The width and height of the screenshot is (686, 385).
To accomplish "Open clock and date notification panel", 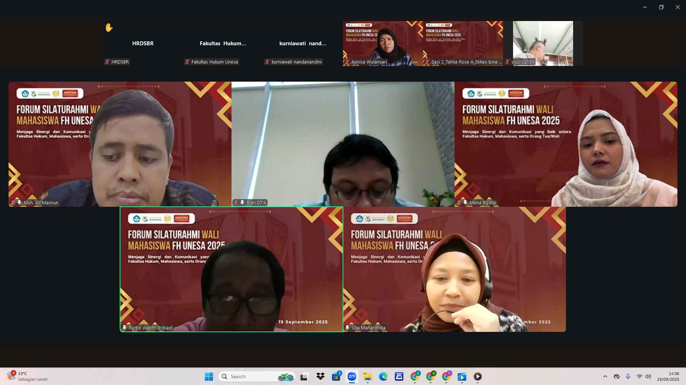I will 668,376.
